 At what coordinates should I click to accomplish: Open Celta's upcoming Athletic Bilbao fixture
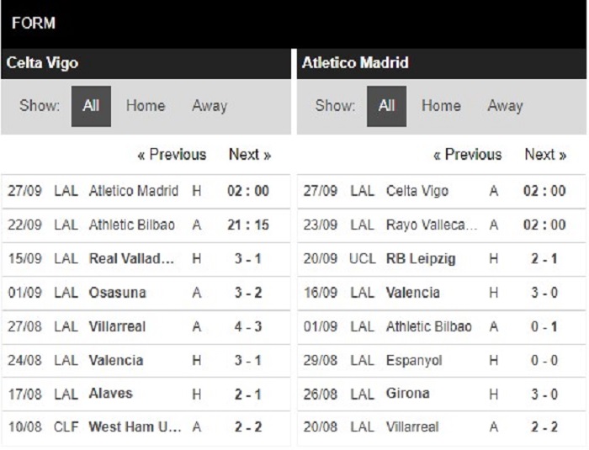(146, 225)
